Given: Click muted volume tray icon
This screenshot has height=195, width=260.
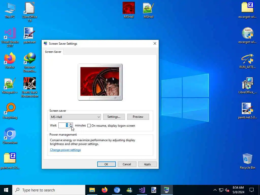Looking at the screenshot, I should coord(227,190).
